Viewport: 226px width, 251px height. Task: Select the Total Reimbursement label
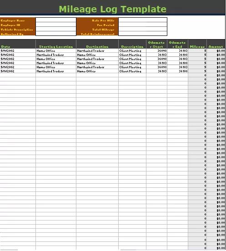coord(98,34)
